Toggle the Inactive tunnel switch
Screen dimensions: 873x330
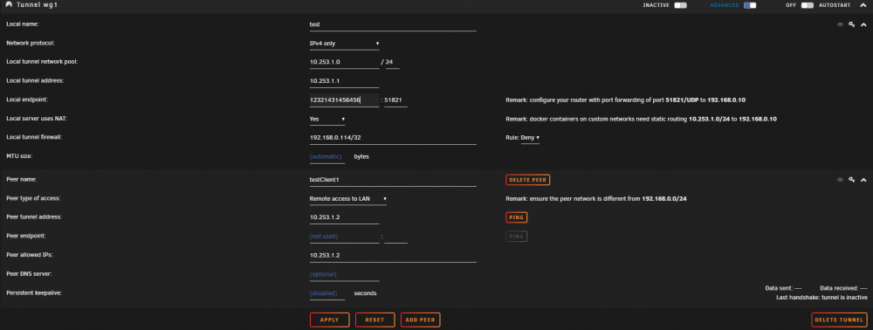(x=680, y=5)
